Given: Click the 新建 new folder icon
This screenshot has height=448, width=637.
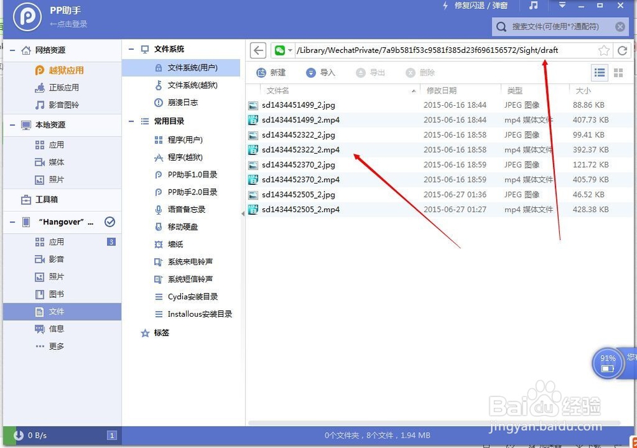Looking at the screenshot, I should (262, 73).
